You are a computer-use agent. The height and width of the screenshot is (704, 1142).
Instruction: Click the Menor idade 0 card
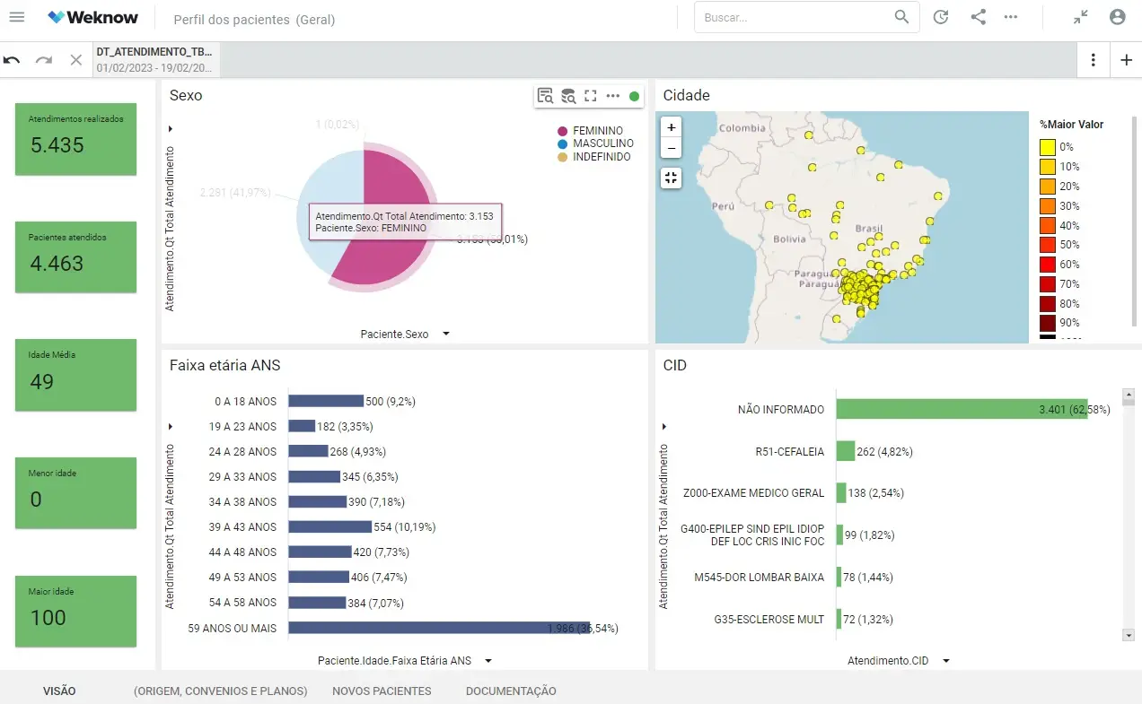pos(75,493)
